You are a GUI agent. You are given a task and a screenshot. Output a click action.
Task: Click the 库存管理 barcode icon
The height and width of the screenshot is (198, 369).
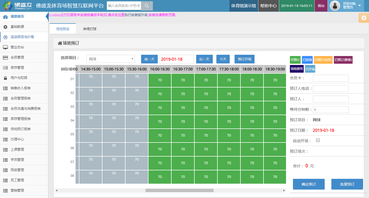5,68
